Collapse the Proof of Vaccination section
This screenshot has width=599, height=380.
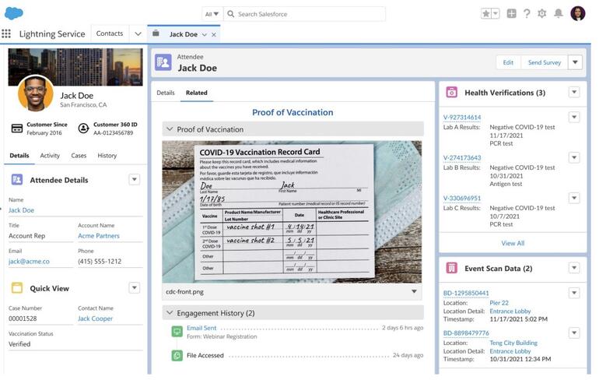point(170,129)
